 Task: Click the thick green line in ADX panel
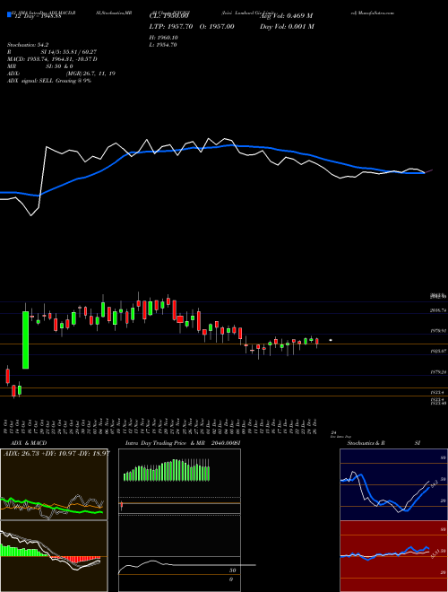pyautogui.click(x=51, y=506)
